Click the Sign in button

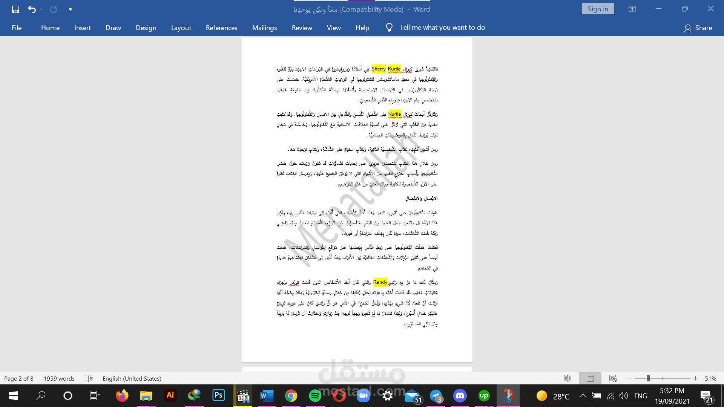click(598, 9)
